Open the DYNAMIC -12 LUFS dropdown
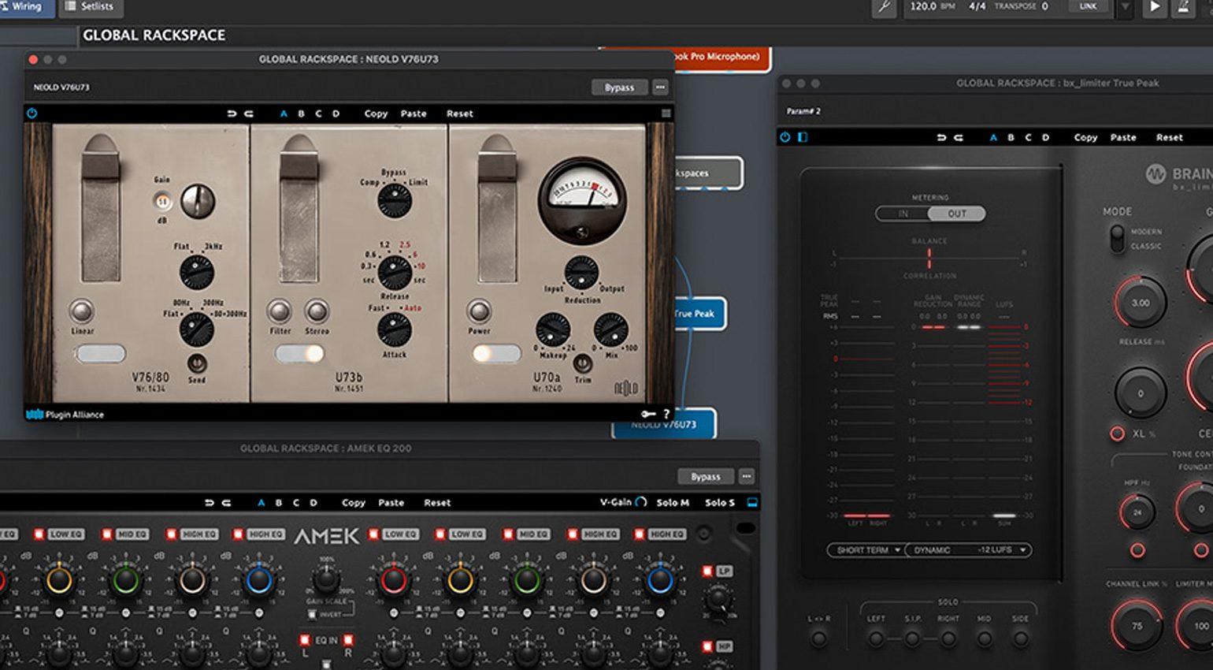Image resolution: width=1213 pixels, height=670 pixels. coord(969,550)
